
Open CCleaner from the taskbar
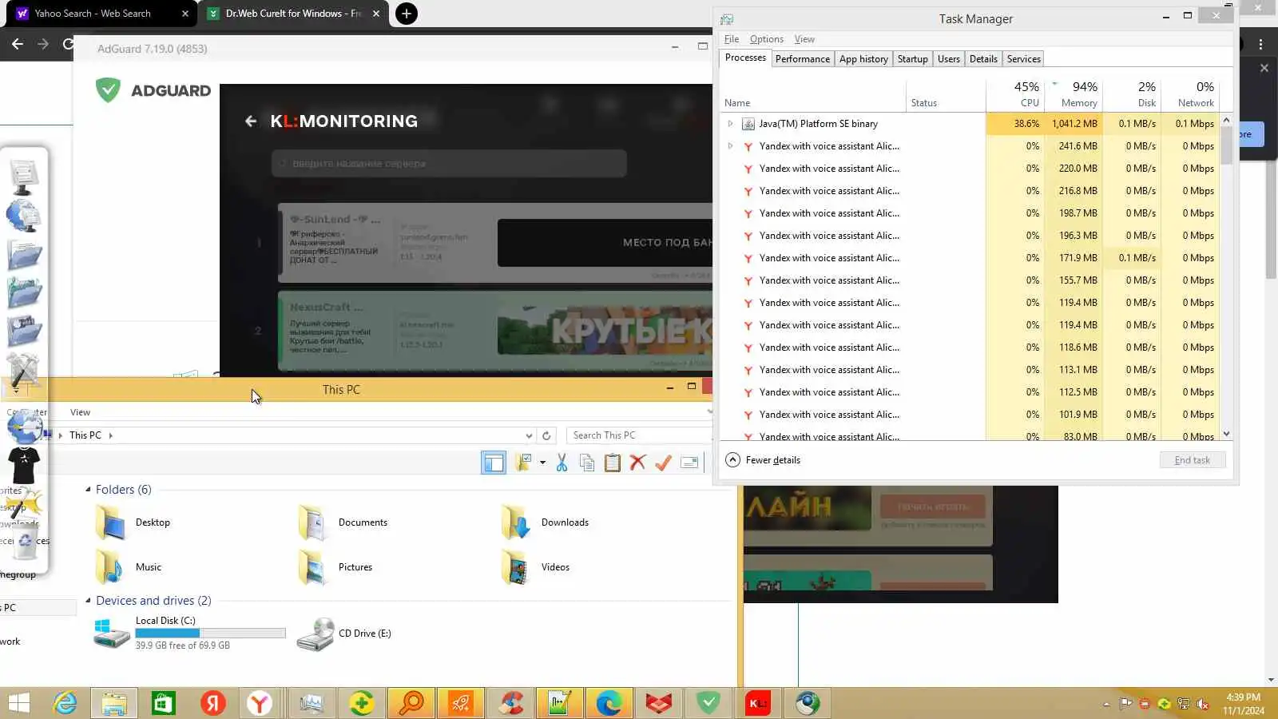point(510,703)
